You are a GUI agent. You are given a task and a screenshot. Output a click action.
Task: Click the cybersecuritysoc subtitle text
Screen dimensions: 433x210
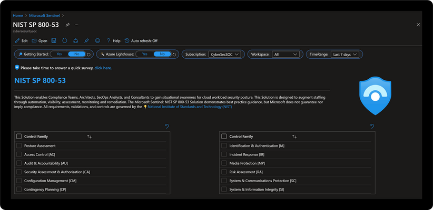click(x=25, y=31)
